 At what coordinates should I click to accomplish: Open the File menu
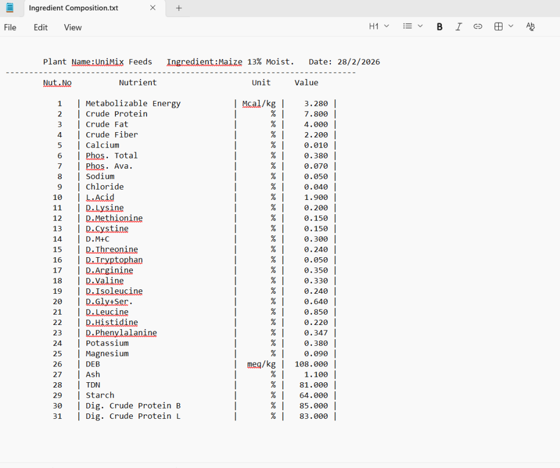coord(10,27)
